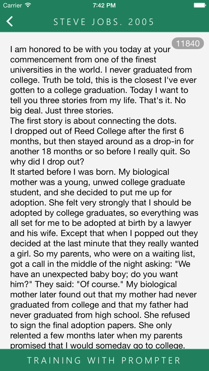Image resolution: width=209 pixels, height=371 pixels.
Task: Click the Carrier label in status bar
Action: (x=13, y=5)
